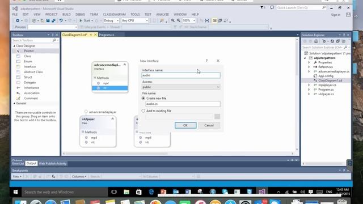Open the Any CPU platform dropdown
Image resolution: width=363 pixels, height=204 pixels.
click(135, 20)
